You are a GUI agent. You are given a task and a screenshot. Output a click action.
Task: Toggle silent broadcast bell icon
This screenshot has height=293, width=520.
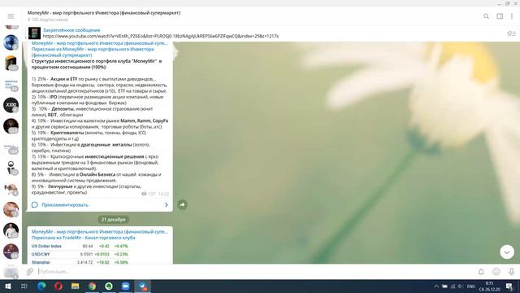click(481, 271)
